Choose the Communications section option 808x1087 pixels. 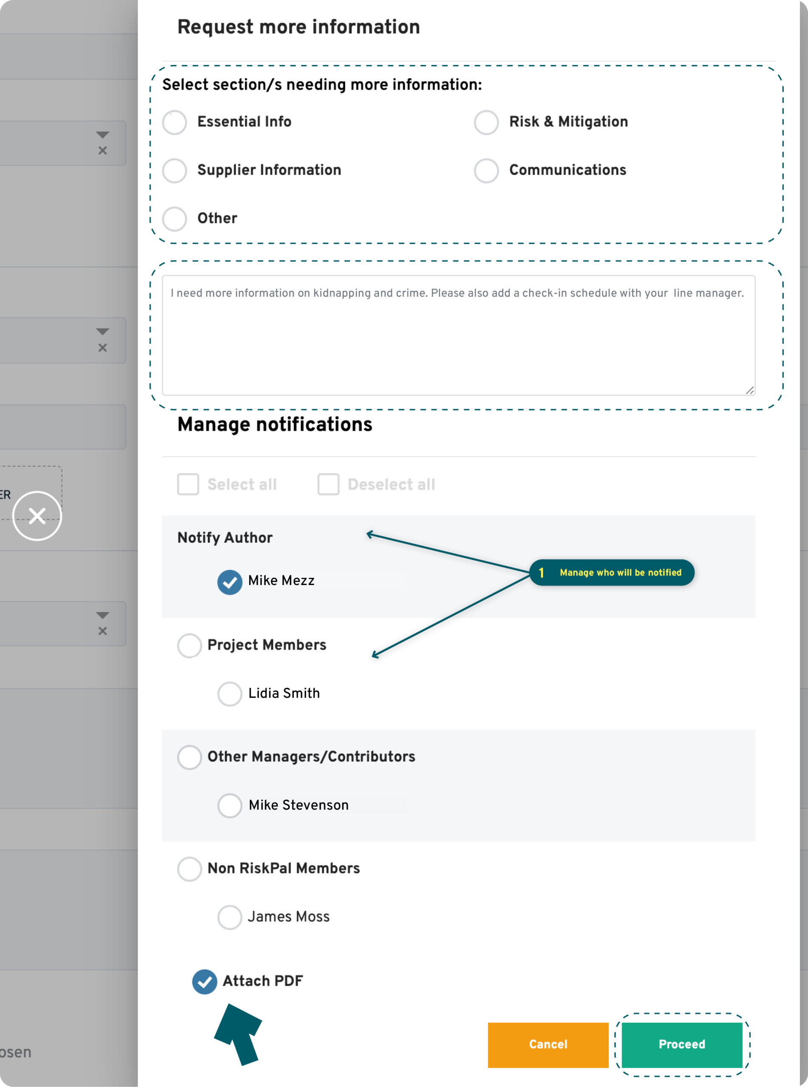486,170
